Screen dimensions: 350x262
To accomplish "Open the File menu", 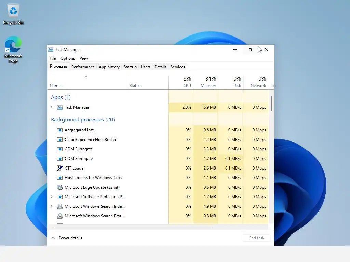I will point(53,58).
